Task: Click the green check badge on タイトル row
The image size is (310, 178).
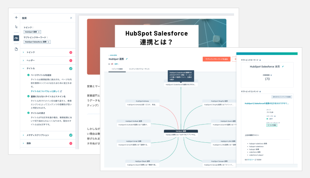Action: [x=71, y=68]
